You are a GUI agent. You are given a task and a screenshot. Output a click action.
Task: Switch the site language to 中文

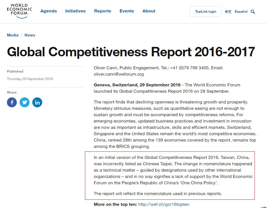tap(228, 12)
